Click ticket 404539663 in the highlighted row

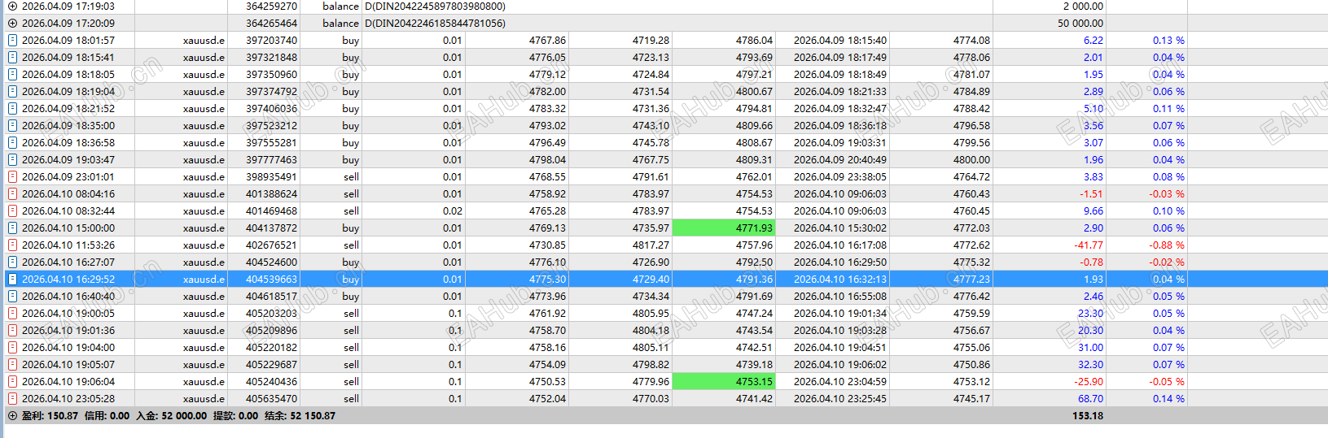tap(271, 279)
